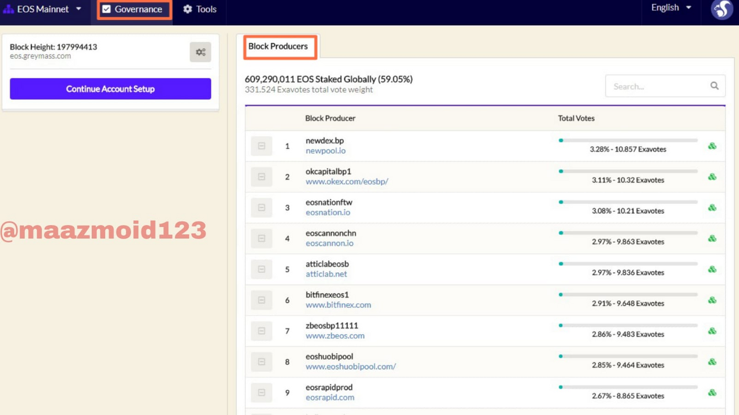Click vote progress bar for eosrapidprod
This screenshot has width=739, height=415.
click(628, 387)
